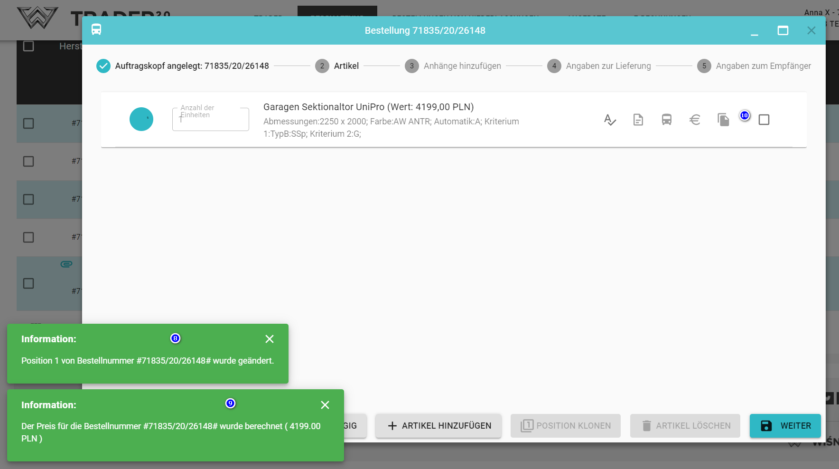
Task: Go to step 3 Anhänge hinzufügen
Action: click(453, 66)
